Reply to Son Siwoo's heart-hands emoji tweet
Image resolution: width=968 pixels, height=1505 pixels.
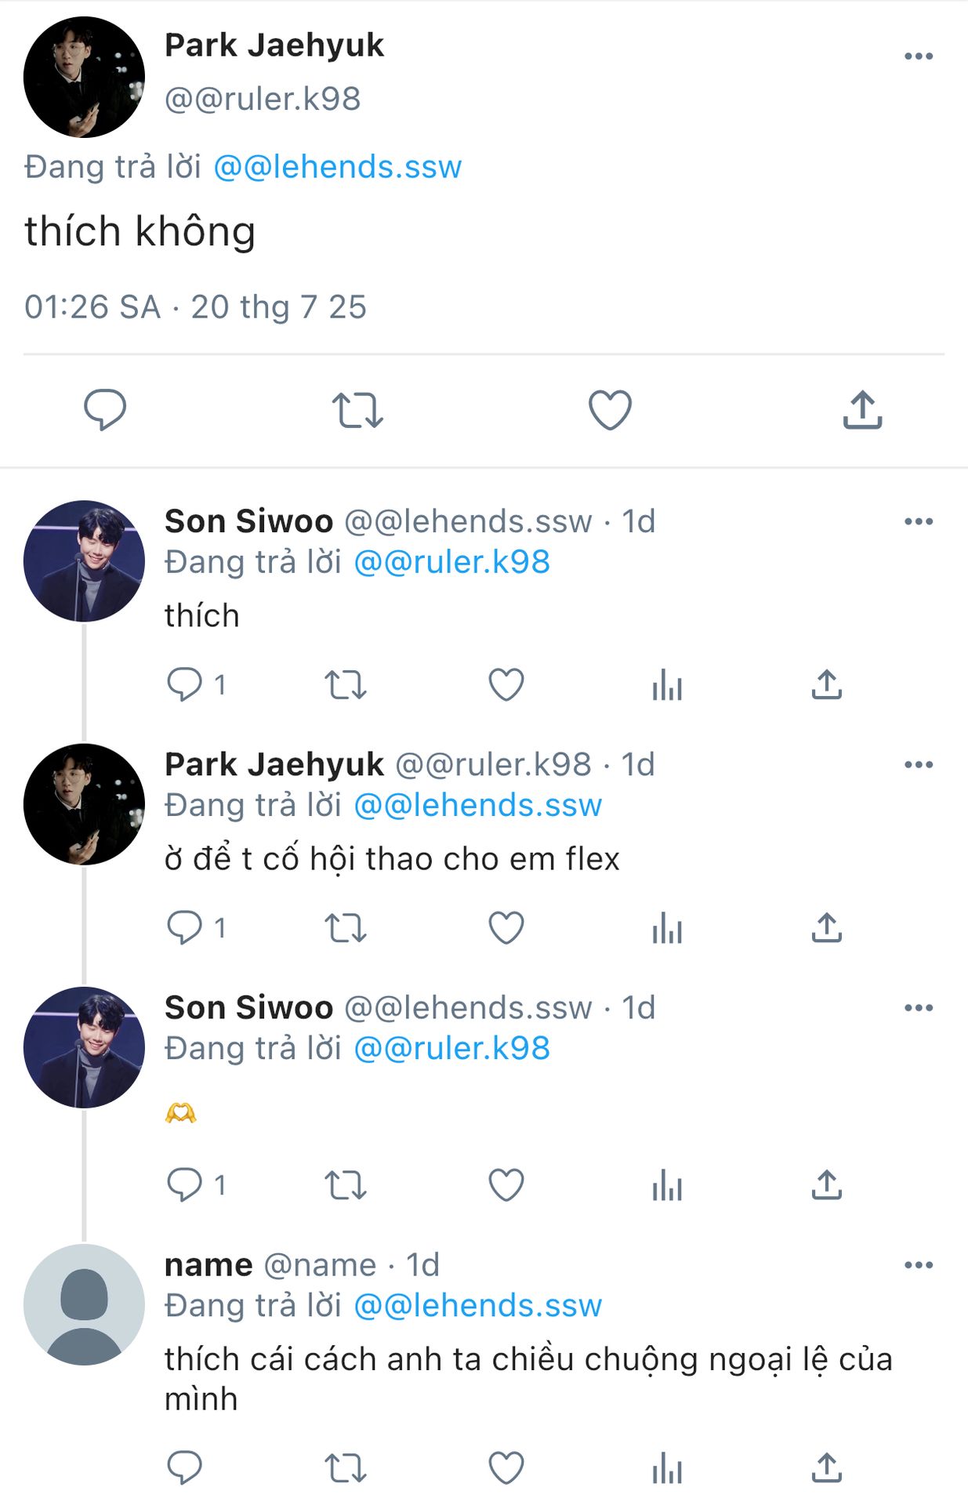[x=185, y=1184]
